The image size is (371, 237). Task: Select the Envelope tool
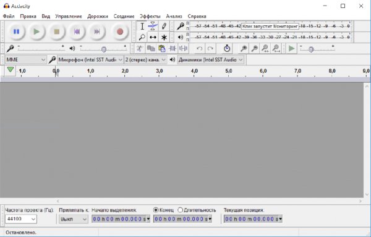click(153, 26)
